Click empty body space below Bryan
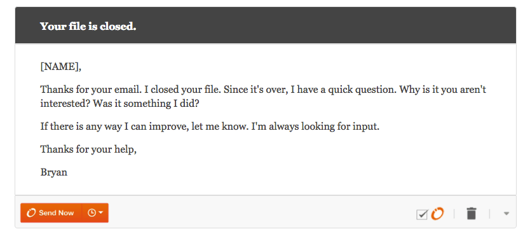The width and height of the screenshot is (530, 236). pyautogui.click(x=266, y=186)
